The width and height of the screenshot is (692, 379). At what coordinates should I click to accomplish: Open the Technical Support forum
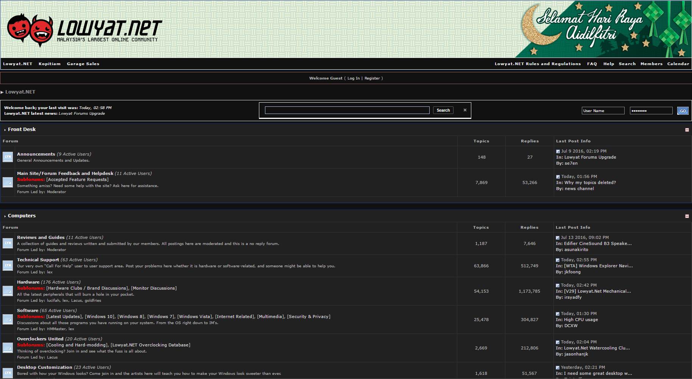(38, 260)
